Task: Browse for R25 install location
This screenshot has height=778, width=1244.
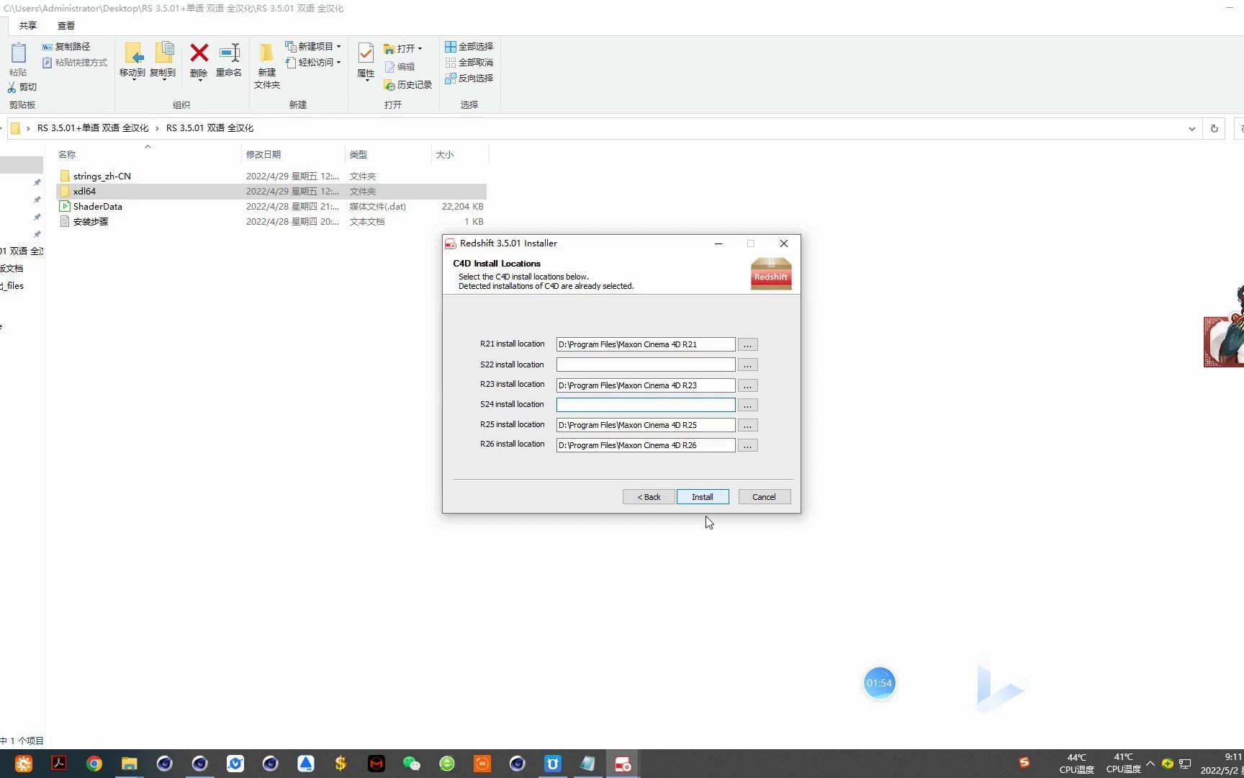Action: pos(748,425)
